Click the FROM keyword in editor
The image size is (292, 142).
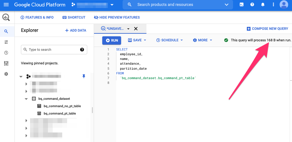click(120, 73)
